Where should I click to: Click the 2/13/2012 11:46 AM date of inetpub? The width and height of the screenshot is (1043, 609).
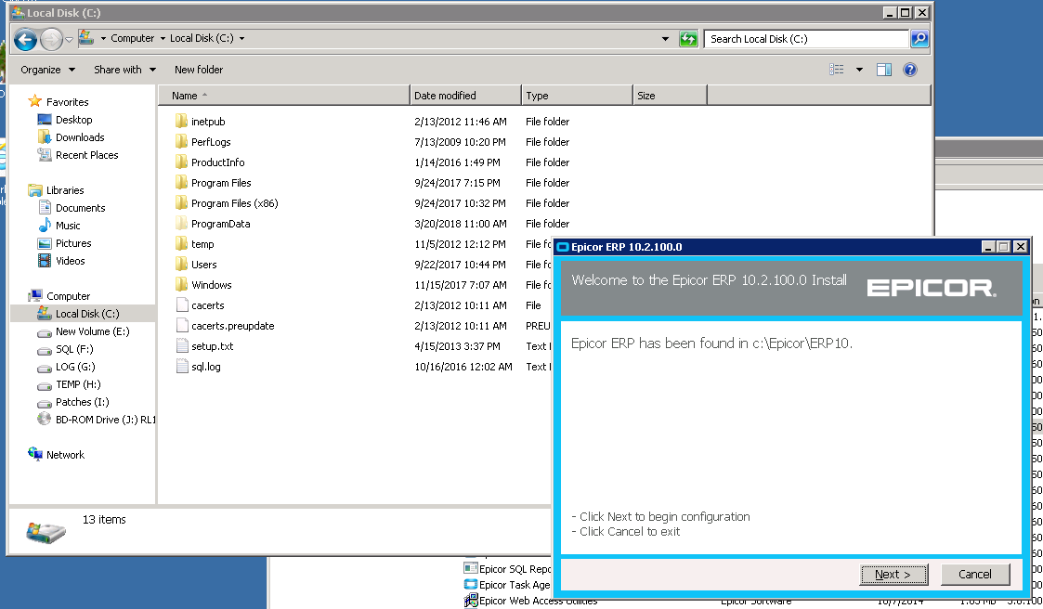click(461, 122)
